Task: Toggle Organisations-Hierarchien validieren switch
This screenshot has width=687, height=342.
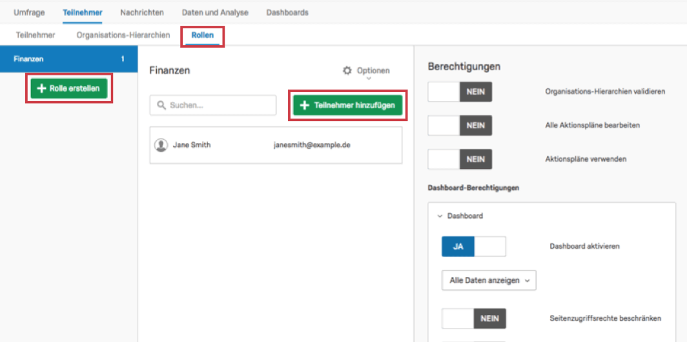Action: [x=460, y=91]
